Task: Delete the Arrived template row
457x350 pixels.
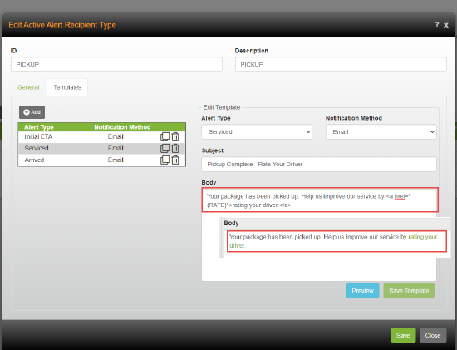Action: [x=175, y=160]
